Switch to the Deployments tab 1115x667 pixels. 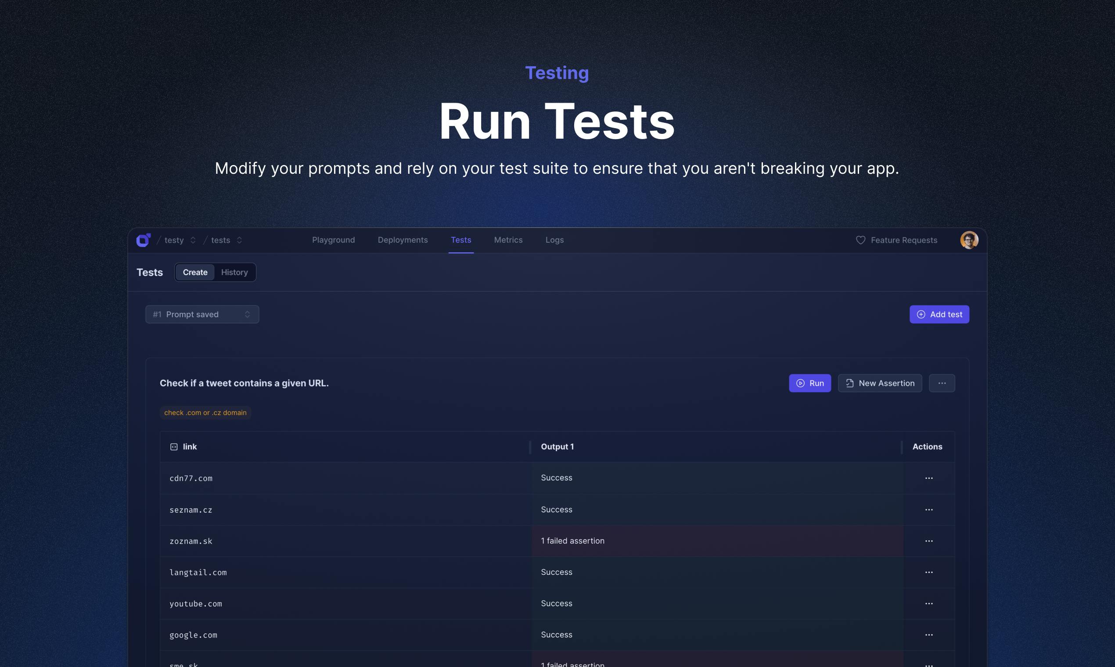(403, 240)
